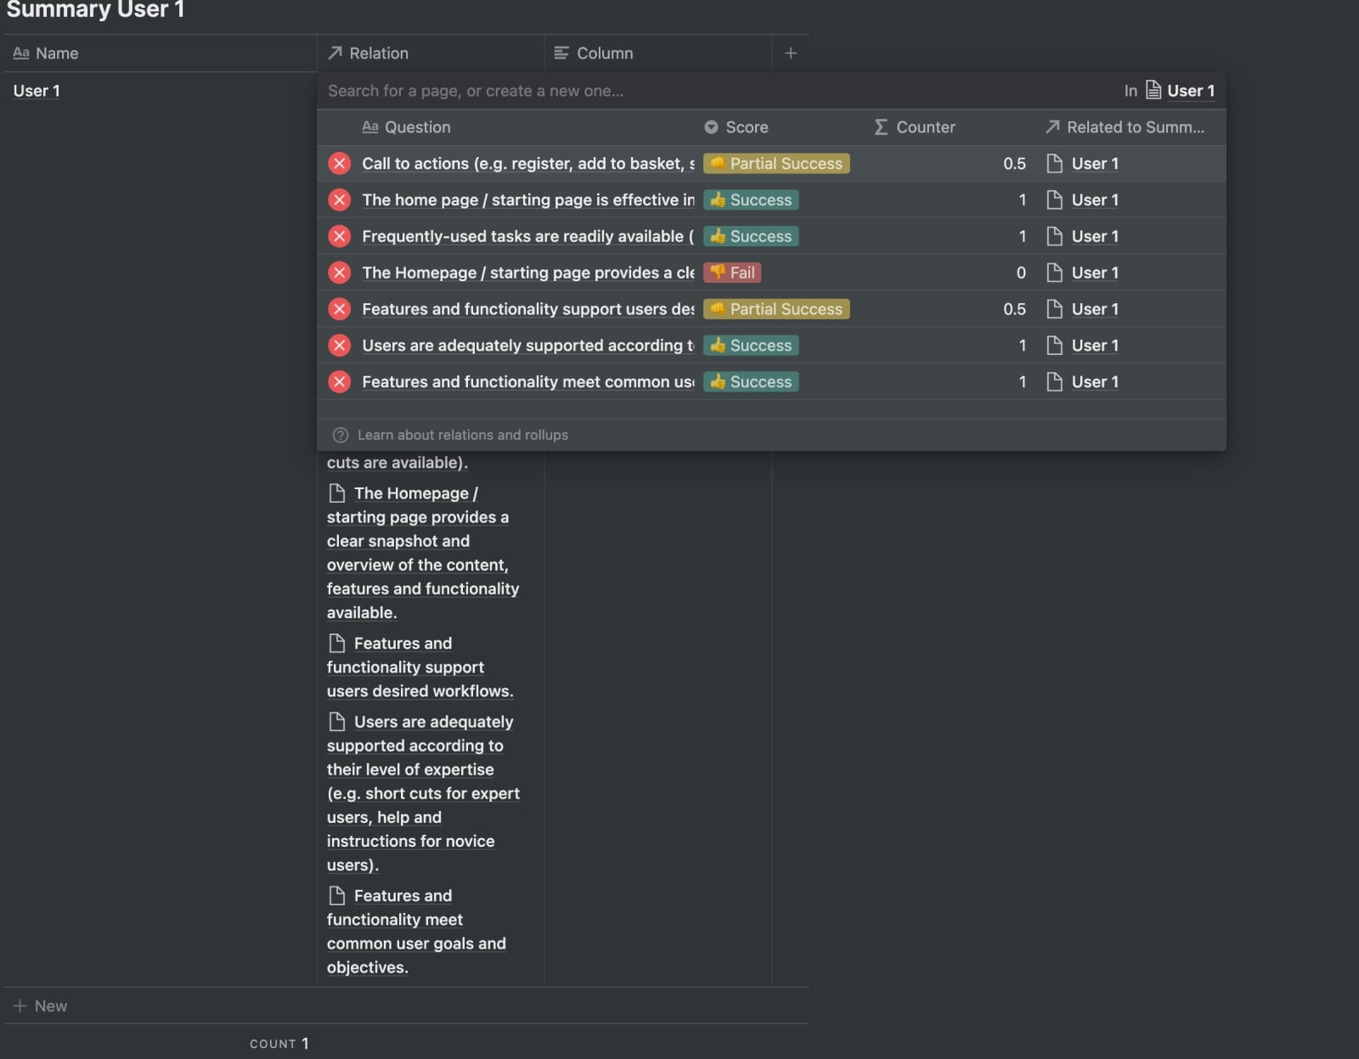
Task: Click the sigma icon of Counter column
Action: [x=882, y=127]
